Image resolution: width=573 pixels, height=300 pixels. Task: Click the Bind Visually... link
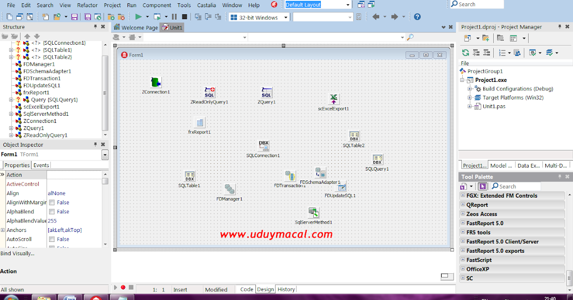[17, 253]
